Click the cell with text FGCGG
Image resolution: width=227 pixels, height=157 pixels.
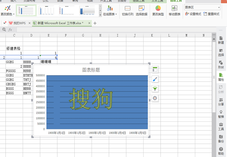pyautogui.click(x=14, y=71)
